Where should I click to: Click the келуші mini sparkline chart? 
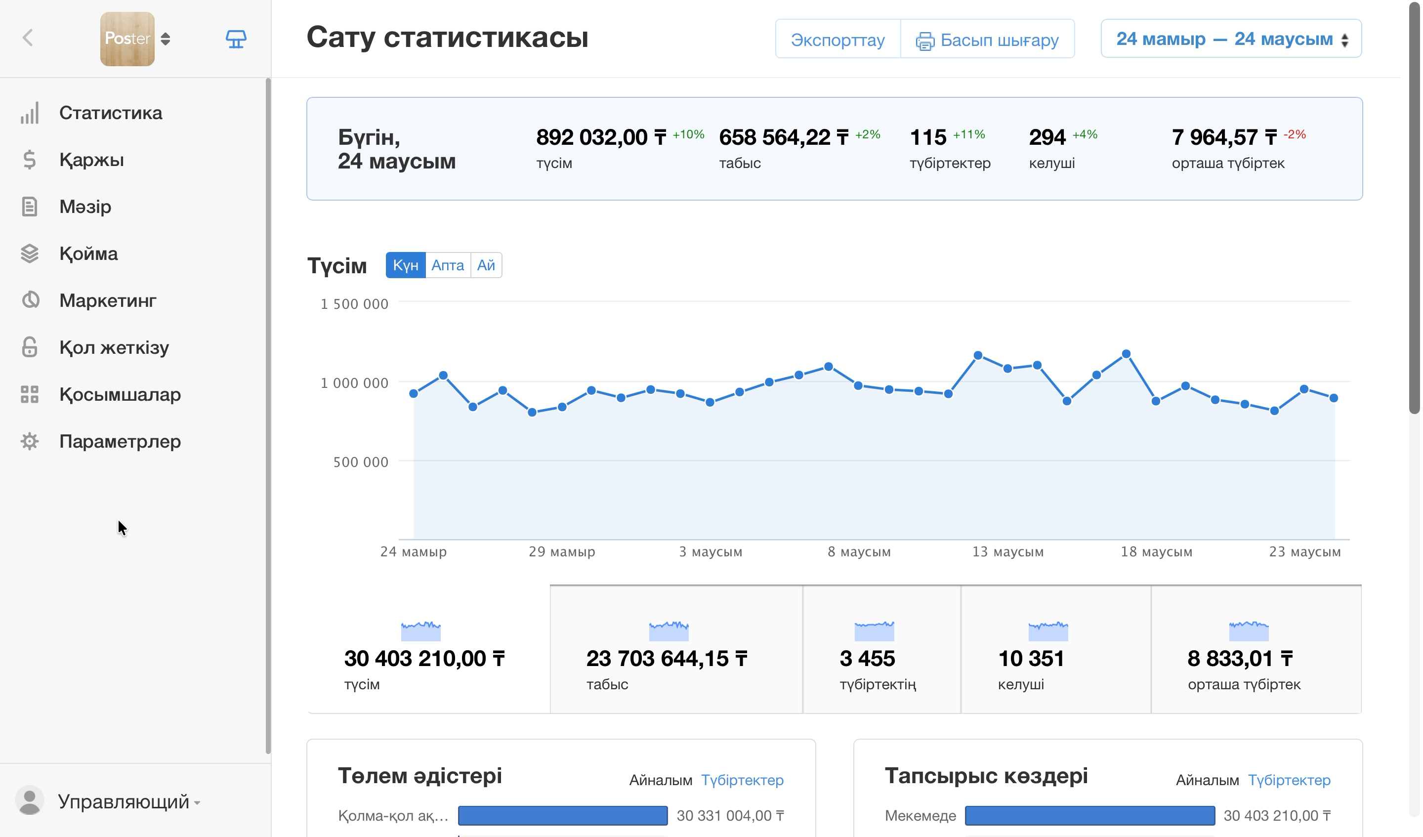[1048, 631]
